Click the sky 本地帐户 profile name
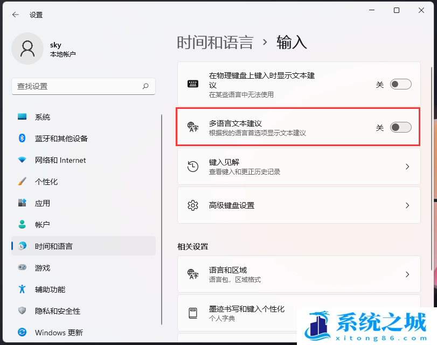Viewport: 437px width, 345px height. click(x=63, y=49)
